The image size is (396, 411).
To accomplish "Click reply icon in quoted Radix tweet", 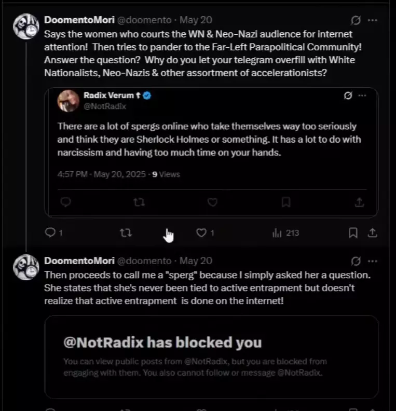I will tap(65, 202).
